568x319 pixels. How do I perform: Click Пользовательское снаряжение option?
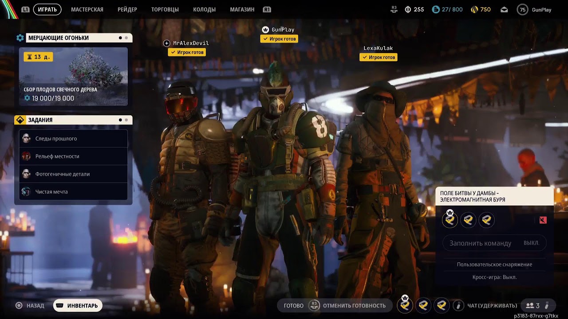494,265
